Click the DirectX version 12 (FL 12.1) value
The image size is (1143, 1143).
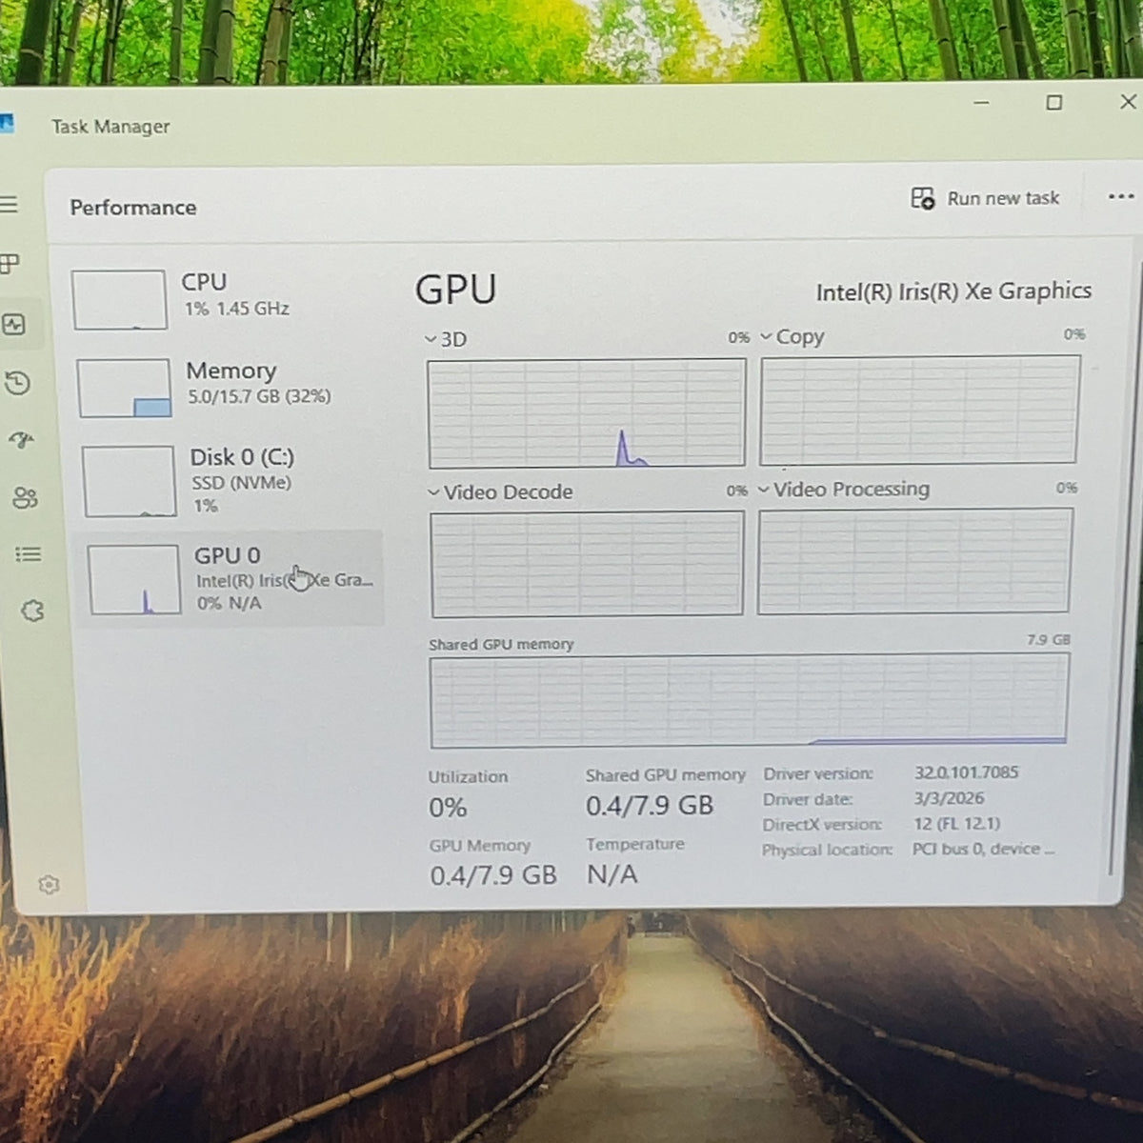point(956,824)
